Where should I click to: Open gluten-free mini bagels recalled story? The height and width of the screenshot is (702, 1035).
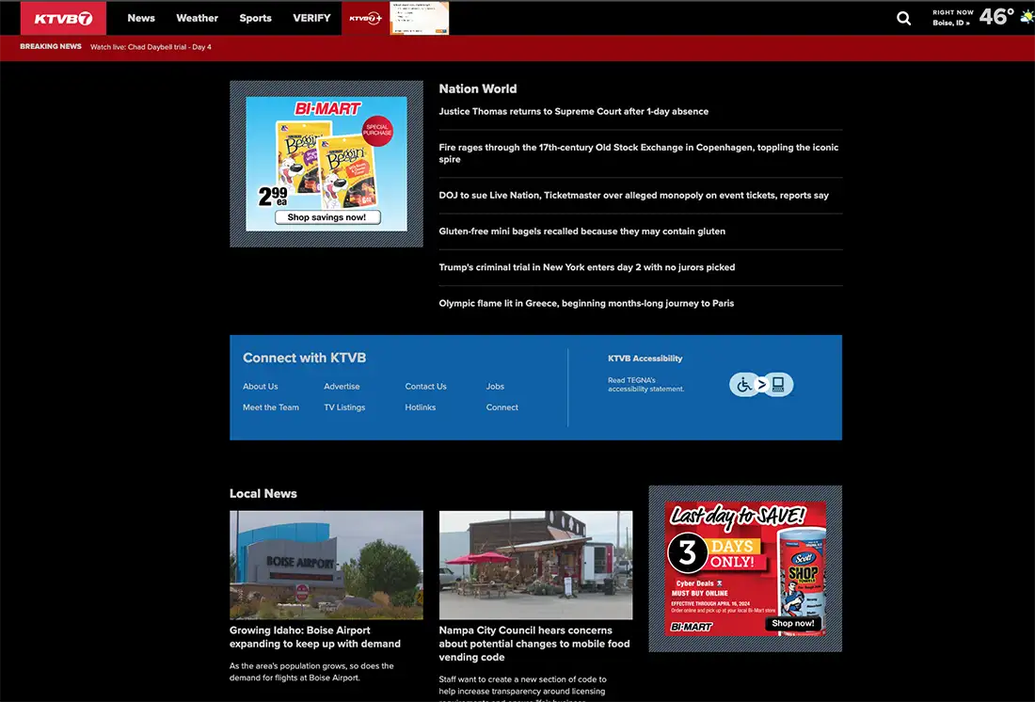pos(582,231)
